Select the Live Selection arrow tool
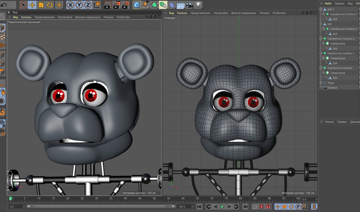Viewport: 360px width, 212px height. 23,5
